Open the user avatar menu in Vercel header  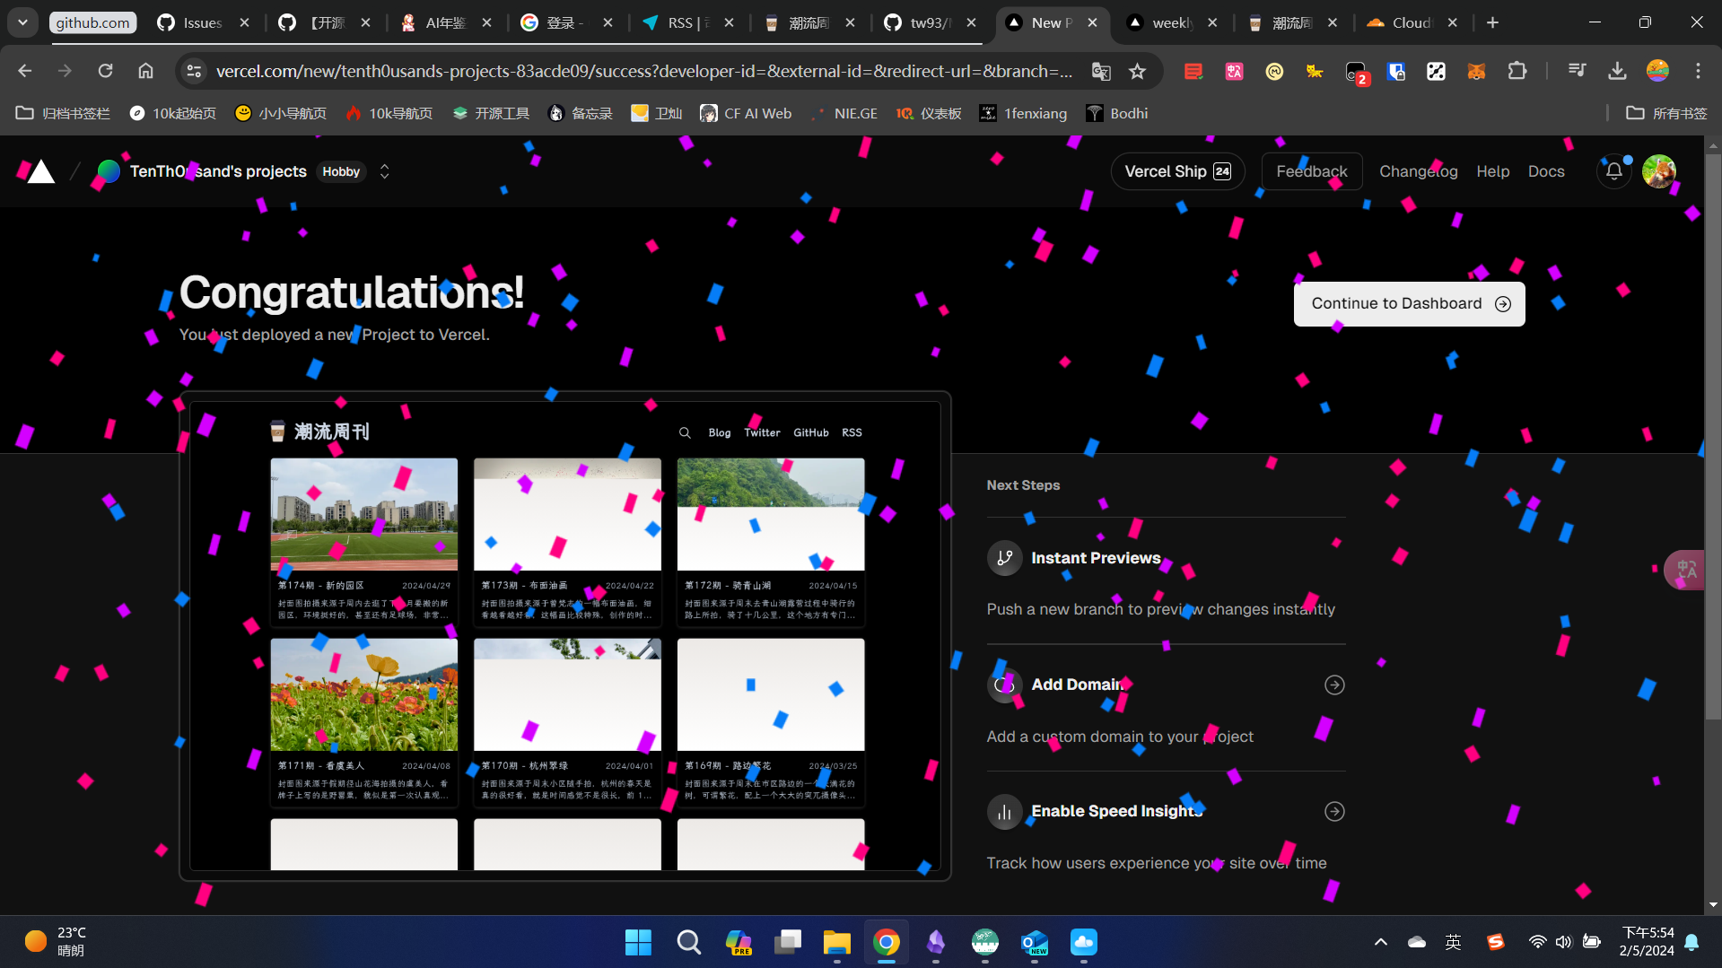pos(1658,171)
